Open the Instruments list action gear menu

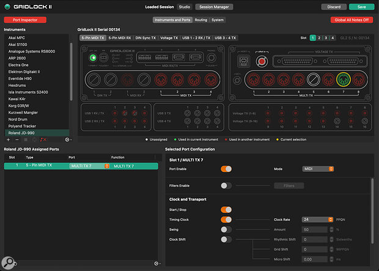[67, 139]
